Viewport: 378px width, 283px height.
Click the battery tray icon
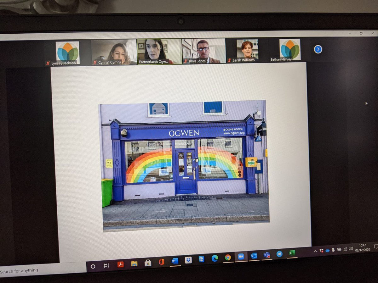pyautogui.click(x=339, y=249)
